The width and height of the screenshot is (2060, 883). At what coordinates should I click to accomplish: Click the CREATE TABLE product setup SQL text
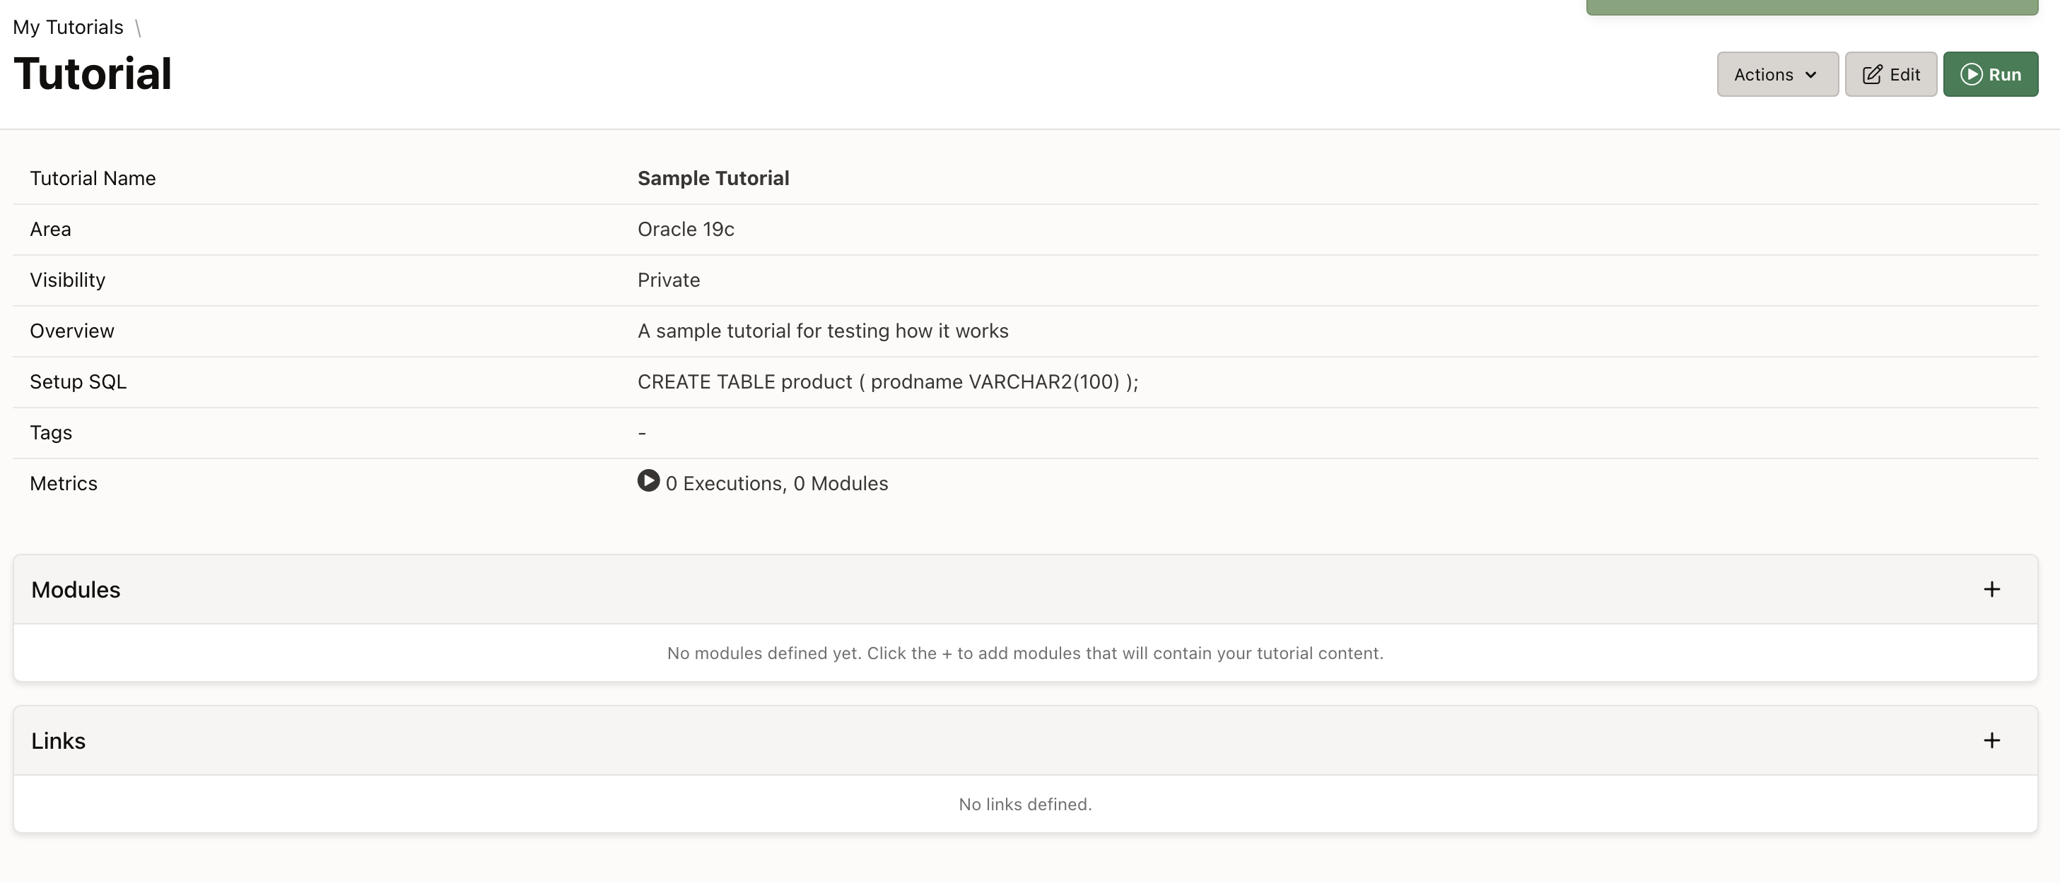[887, 382]
